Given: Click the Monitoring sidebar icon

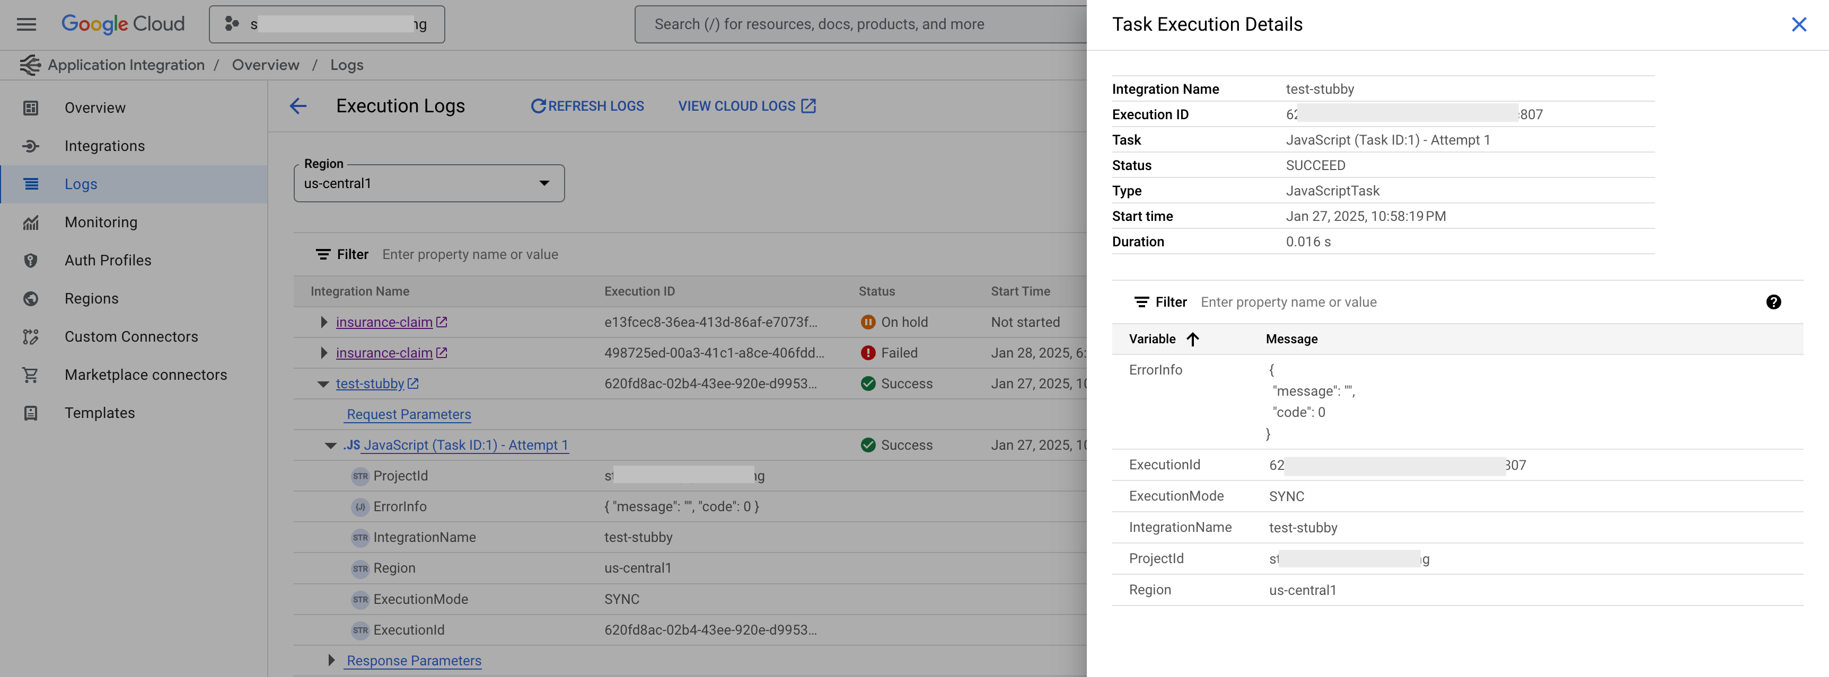Looking at the screenshot, I should (x=29, y=221).
